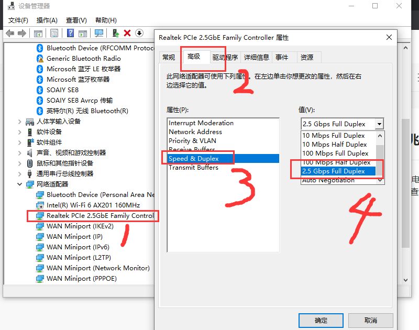
Task: Expand the 声音、视频和游戏控制器 category
Action: click(20, 153)
